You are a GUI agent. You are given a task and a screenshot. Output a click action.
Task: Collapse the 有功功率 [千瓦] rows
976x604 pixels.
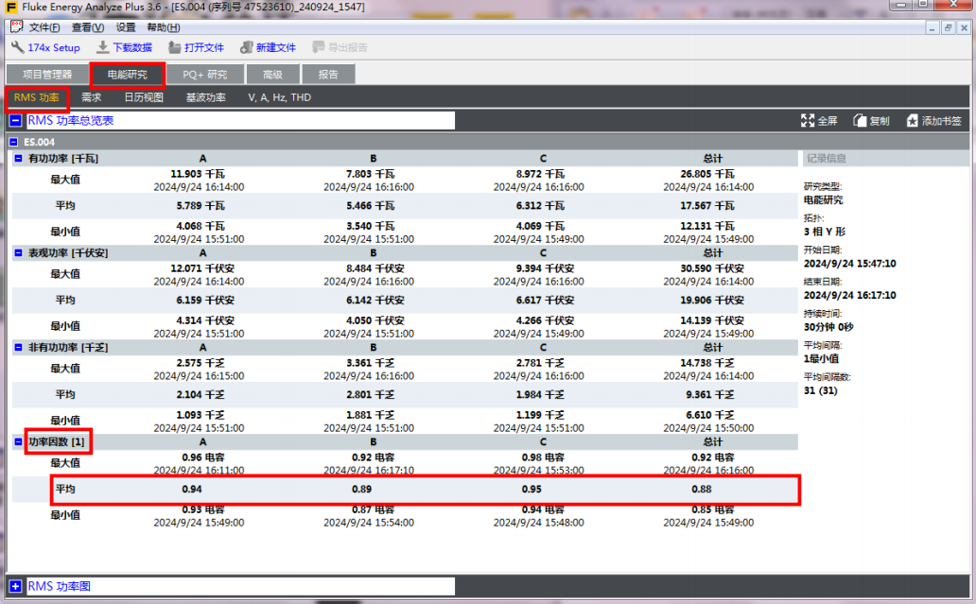pyautogui.click(x=19, y=159)
